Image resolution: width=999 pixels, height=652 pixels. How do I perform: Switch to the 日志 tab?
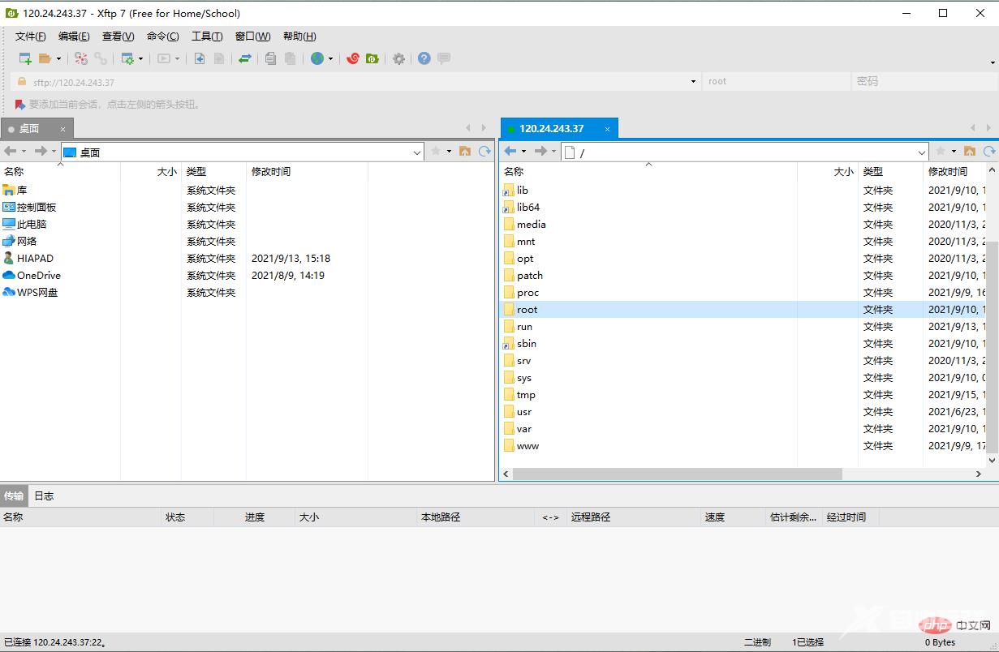44,495
